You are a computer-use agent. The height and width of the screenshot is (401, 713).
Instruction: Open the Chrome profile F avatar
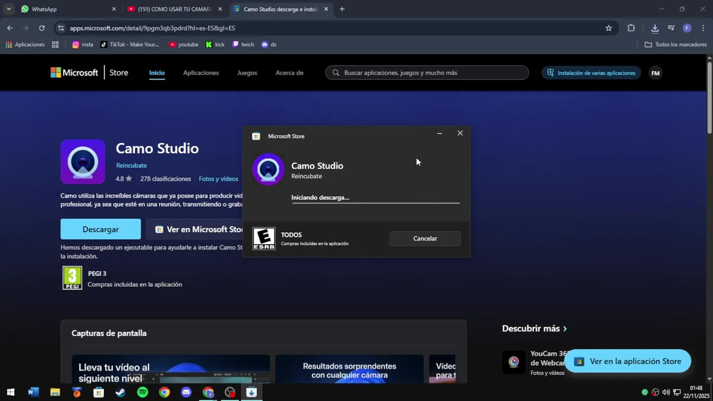[x=687, y=28]
